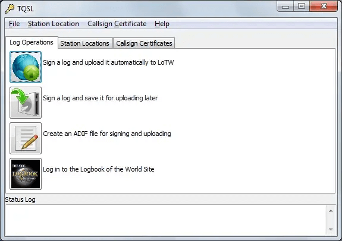This screenshot has height=241, width=342.
Task: Maximize the TQSL window
Action: coord(302,6)
